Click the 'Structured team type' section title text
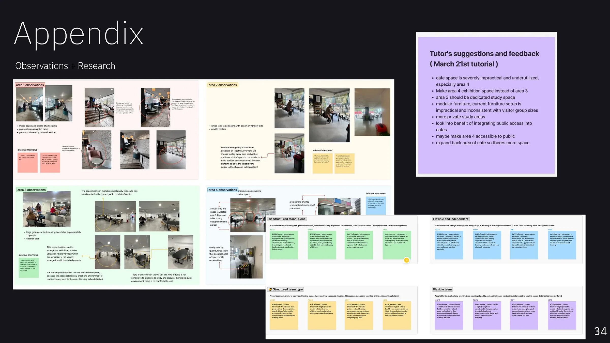610x343 pixels. click(x=288, y=289)
